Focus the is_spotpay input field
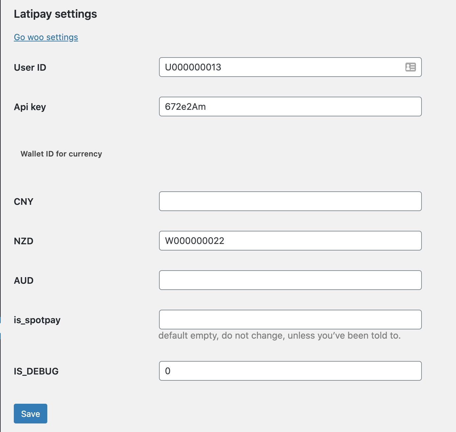 tap(290, 320)
